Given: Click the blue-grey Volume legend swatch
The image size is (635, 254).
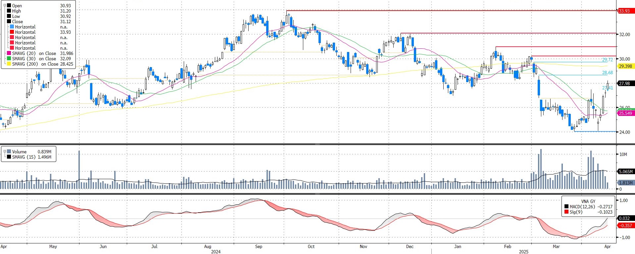Looking at the screenshot, I should [x=9, y=152].
